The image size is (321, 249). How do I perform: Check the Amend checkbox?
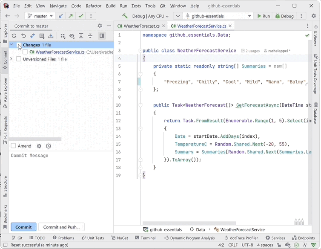click(14, 146)
